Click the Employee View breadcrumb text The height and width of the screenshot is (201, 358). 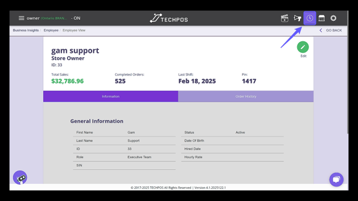(x=74, y=30)
